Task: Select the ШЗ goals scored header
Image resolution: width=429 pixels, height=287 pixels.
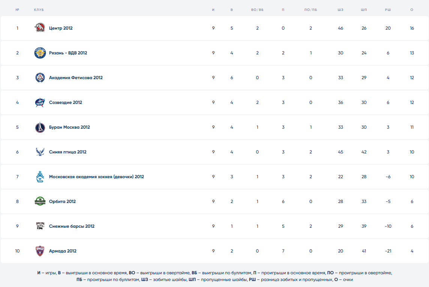Action: pyautogui.click(x=340, y=10)
